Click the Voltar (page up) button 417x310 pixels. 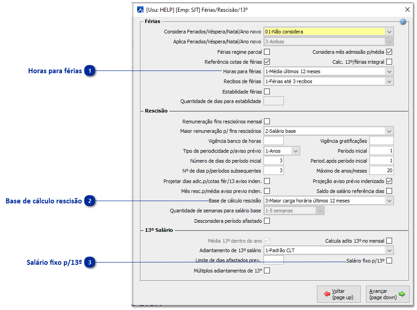[x=339, y=294]
